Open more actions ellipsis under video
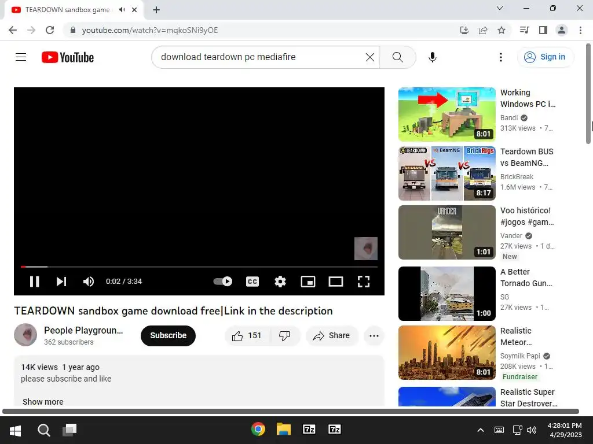The height and width of the screenshot is (444, 593). 374,336
